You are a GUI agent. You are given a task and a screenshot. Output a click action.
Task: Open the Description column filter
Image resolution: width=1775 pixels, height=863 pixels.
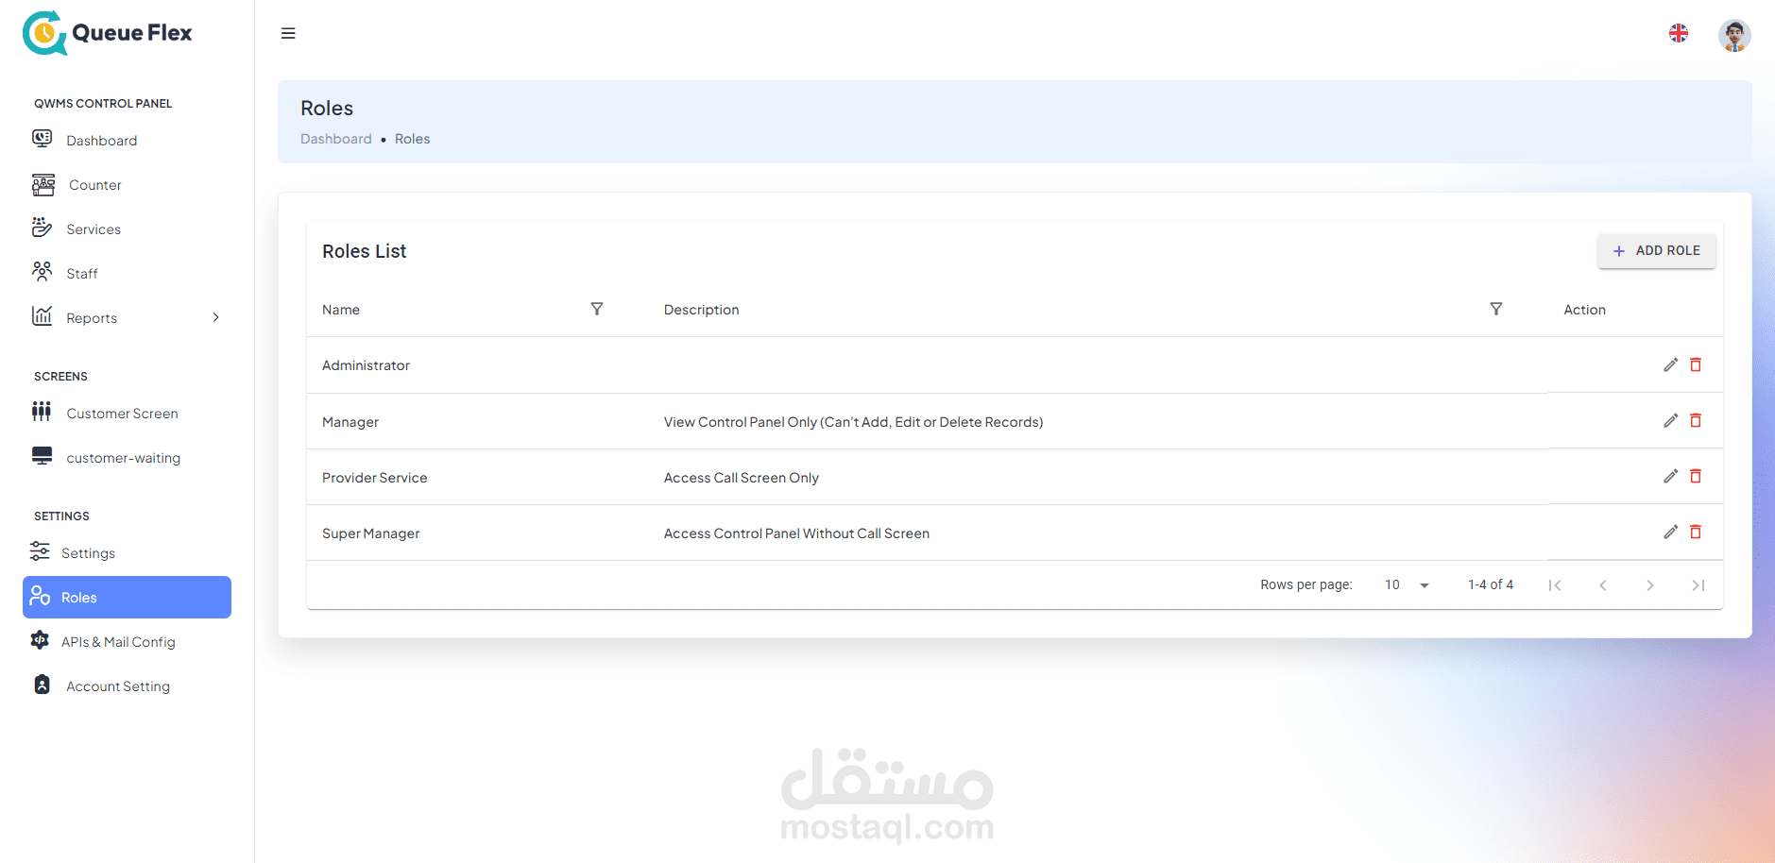pyautogui.click(x=1496, y=309)
